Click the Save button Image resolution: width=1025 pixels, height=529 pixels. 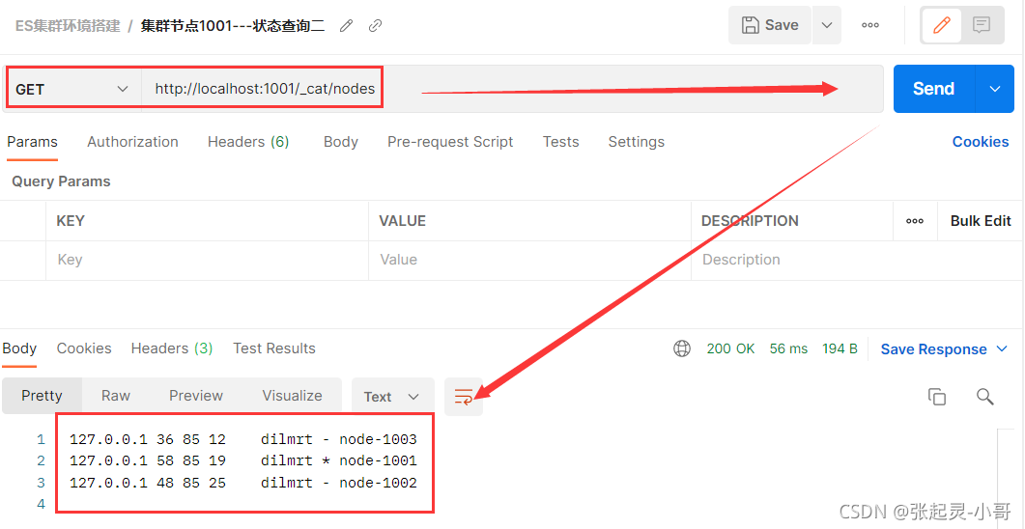pos(770,25)
